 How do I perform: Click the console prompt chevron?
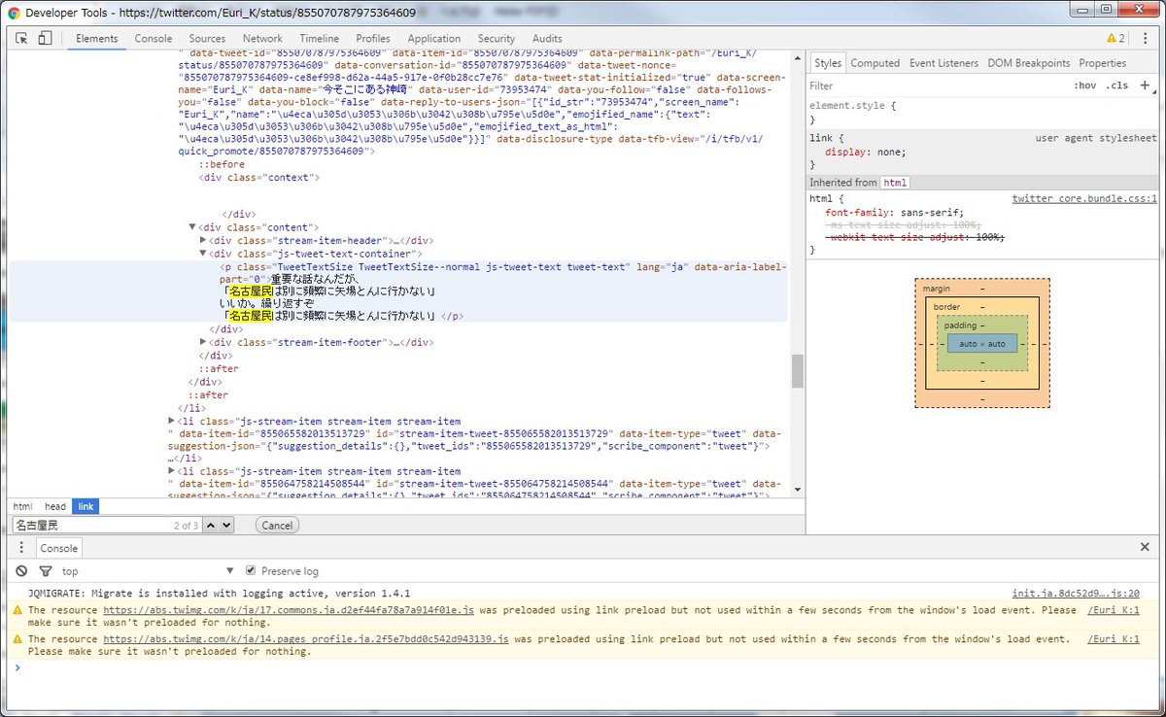click(17, 667)
